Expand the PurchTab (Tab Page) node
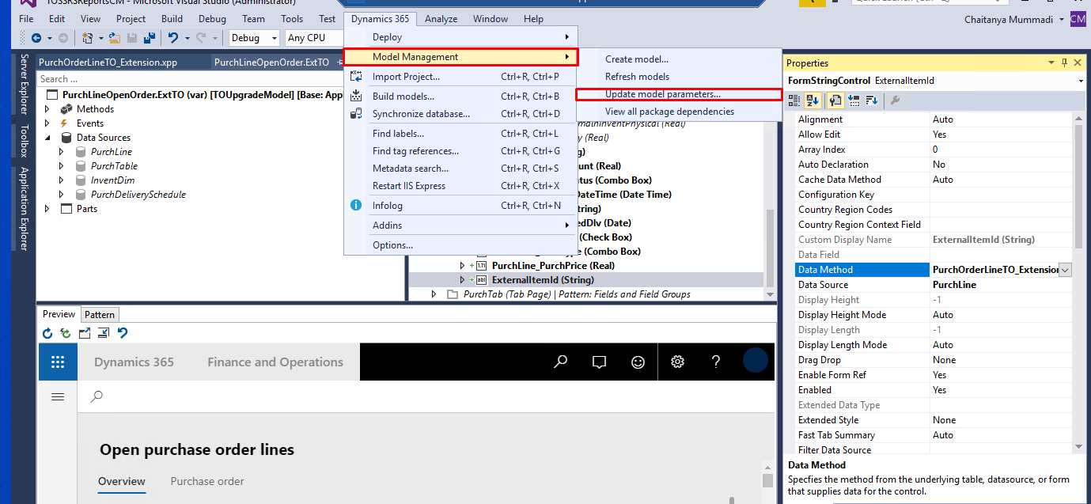This screenshot has height=504, width=1091. (434, 294)
